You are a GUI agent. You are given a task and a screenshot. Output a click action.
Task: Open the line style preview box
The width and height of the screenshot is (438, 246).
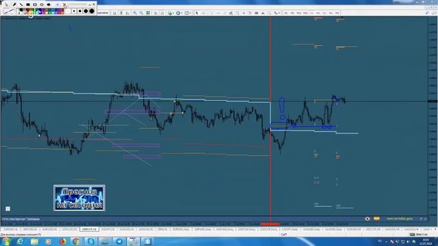pyautogui.click(x=9, y=12)
